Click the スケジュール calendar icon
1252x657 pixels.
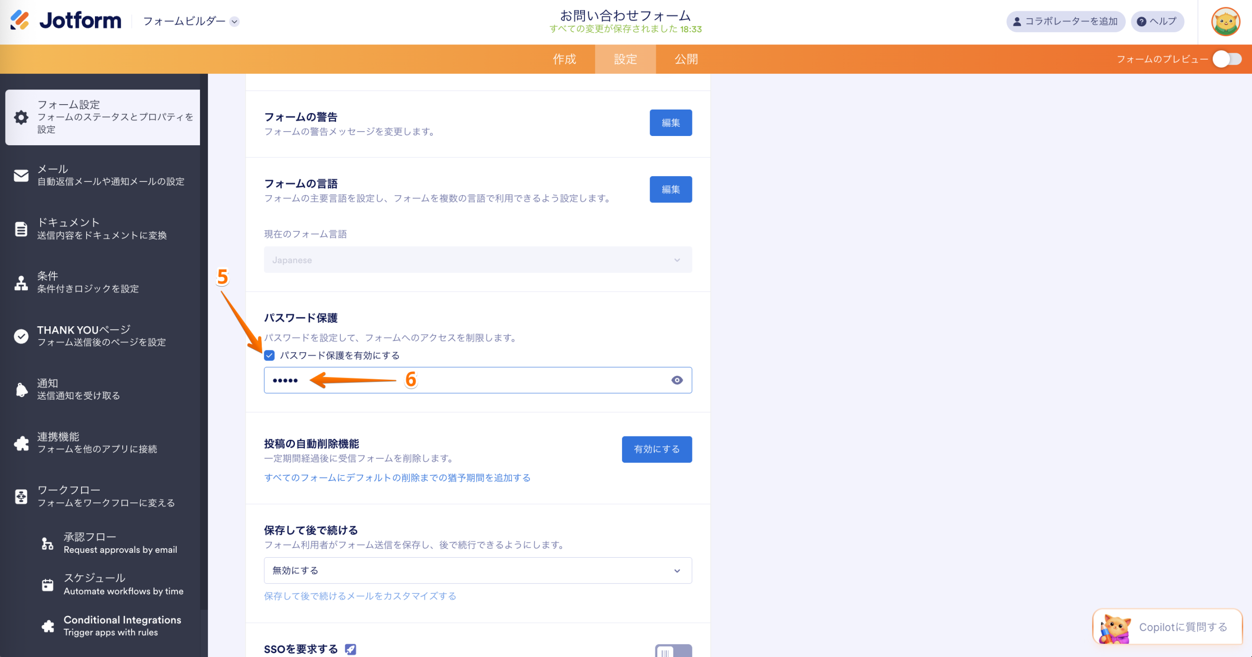tap(47, 585)
